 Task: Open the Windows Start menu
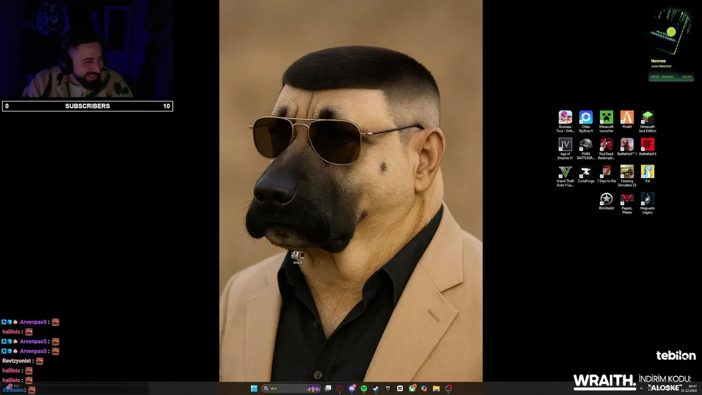click(x=254, y=388)
